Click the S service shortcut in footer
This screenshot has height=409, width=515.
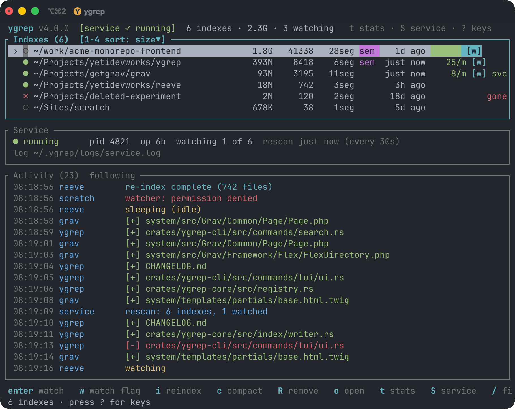[454, 391]
